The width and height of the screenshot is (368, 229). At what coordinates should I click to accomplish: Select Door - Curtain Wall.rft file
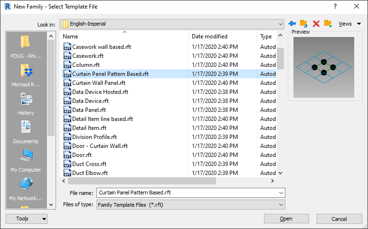point(100,146)
